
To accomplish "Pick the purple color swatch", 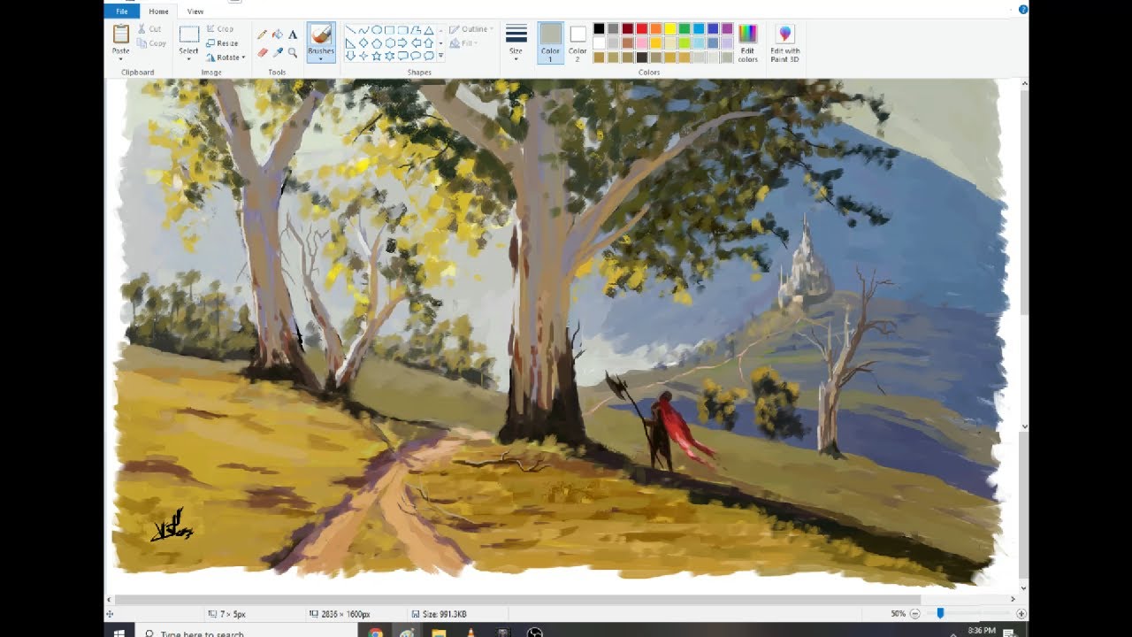I will [727, 28].
